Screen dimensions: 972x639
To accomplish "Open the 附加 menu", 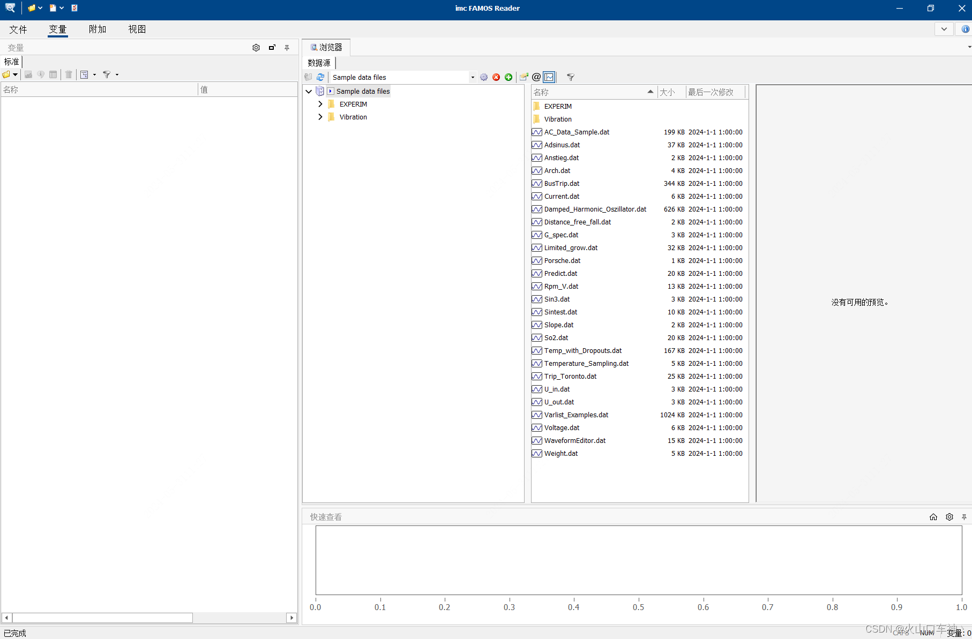I will point(98,29).
